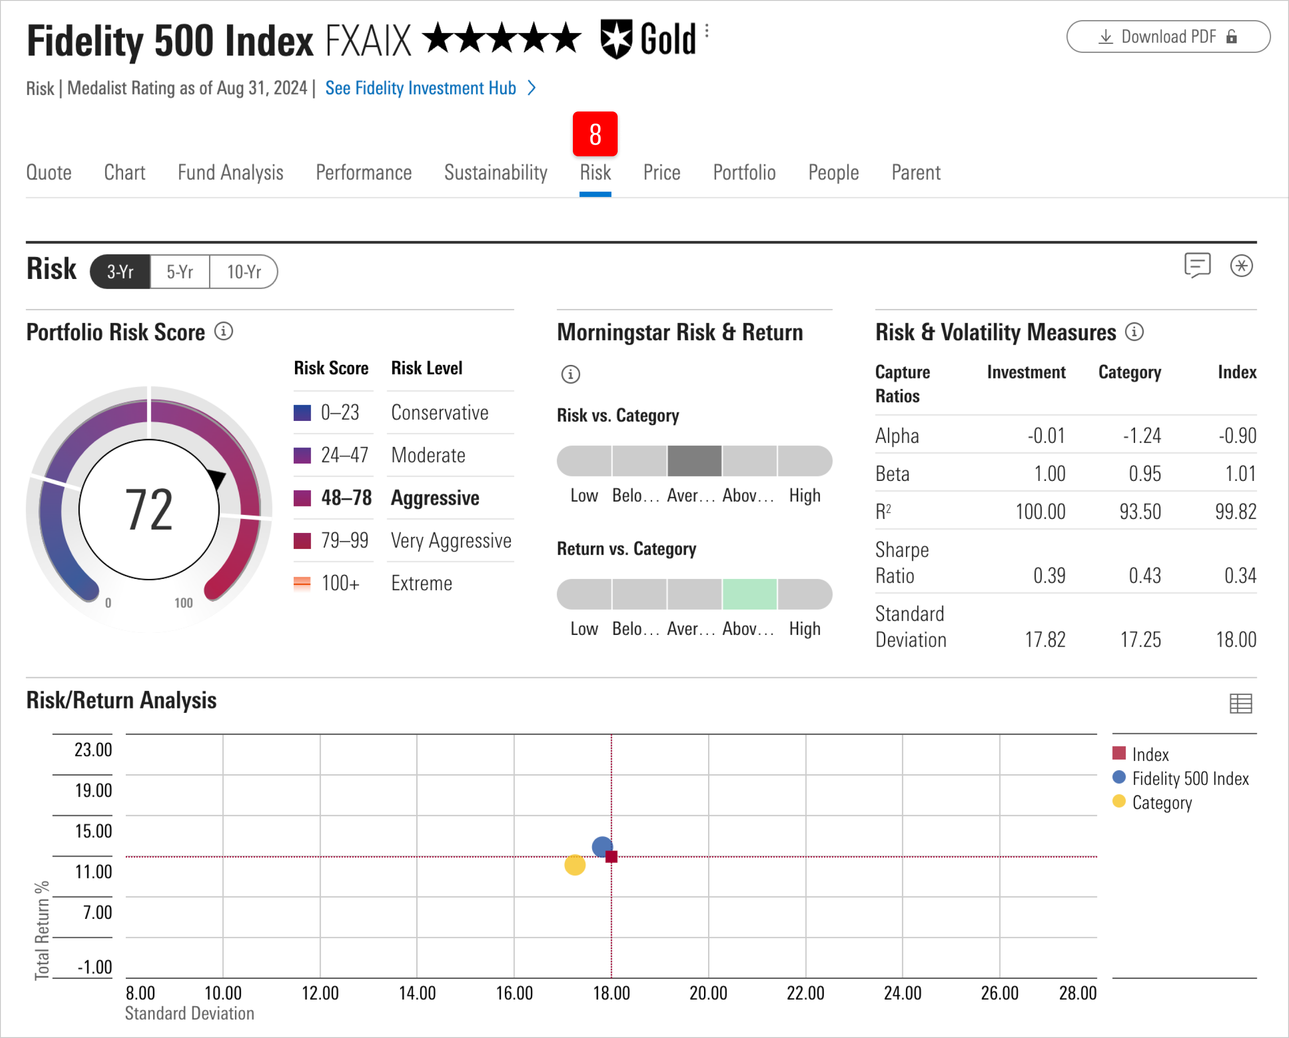This screenshot has height=1038, width=1289.
Task: Select the 3-Yr time period
Action: [x=120, y=272]
